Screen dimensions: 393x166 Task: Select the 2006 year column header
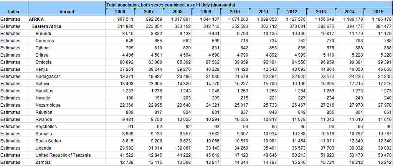pos(120,12)
